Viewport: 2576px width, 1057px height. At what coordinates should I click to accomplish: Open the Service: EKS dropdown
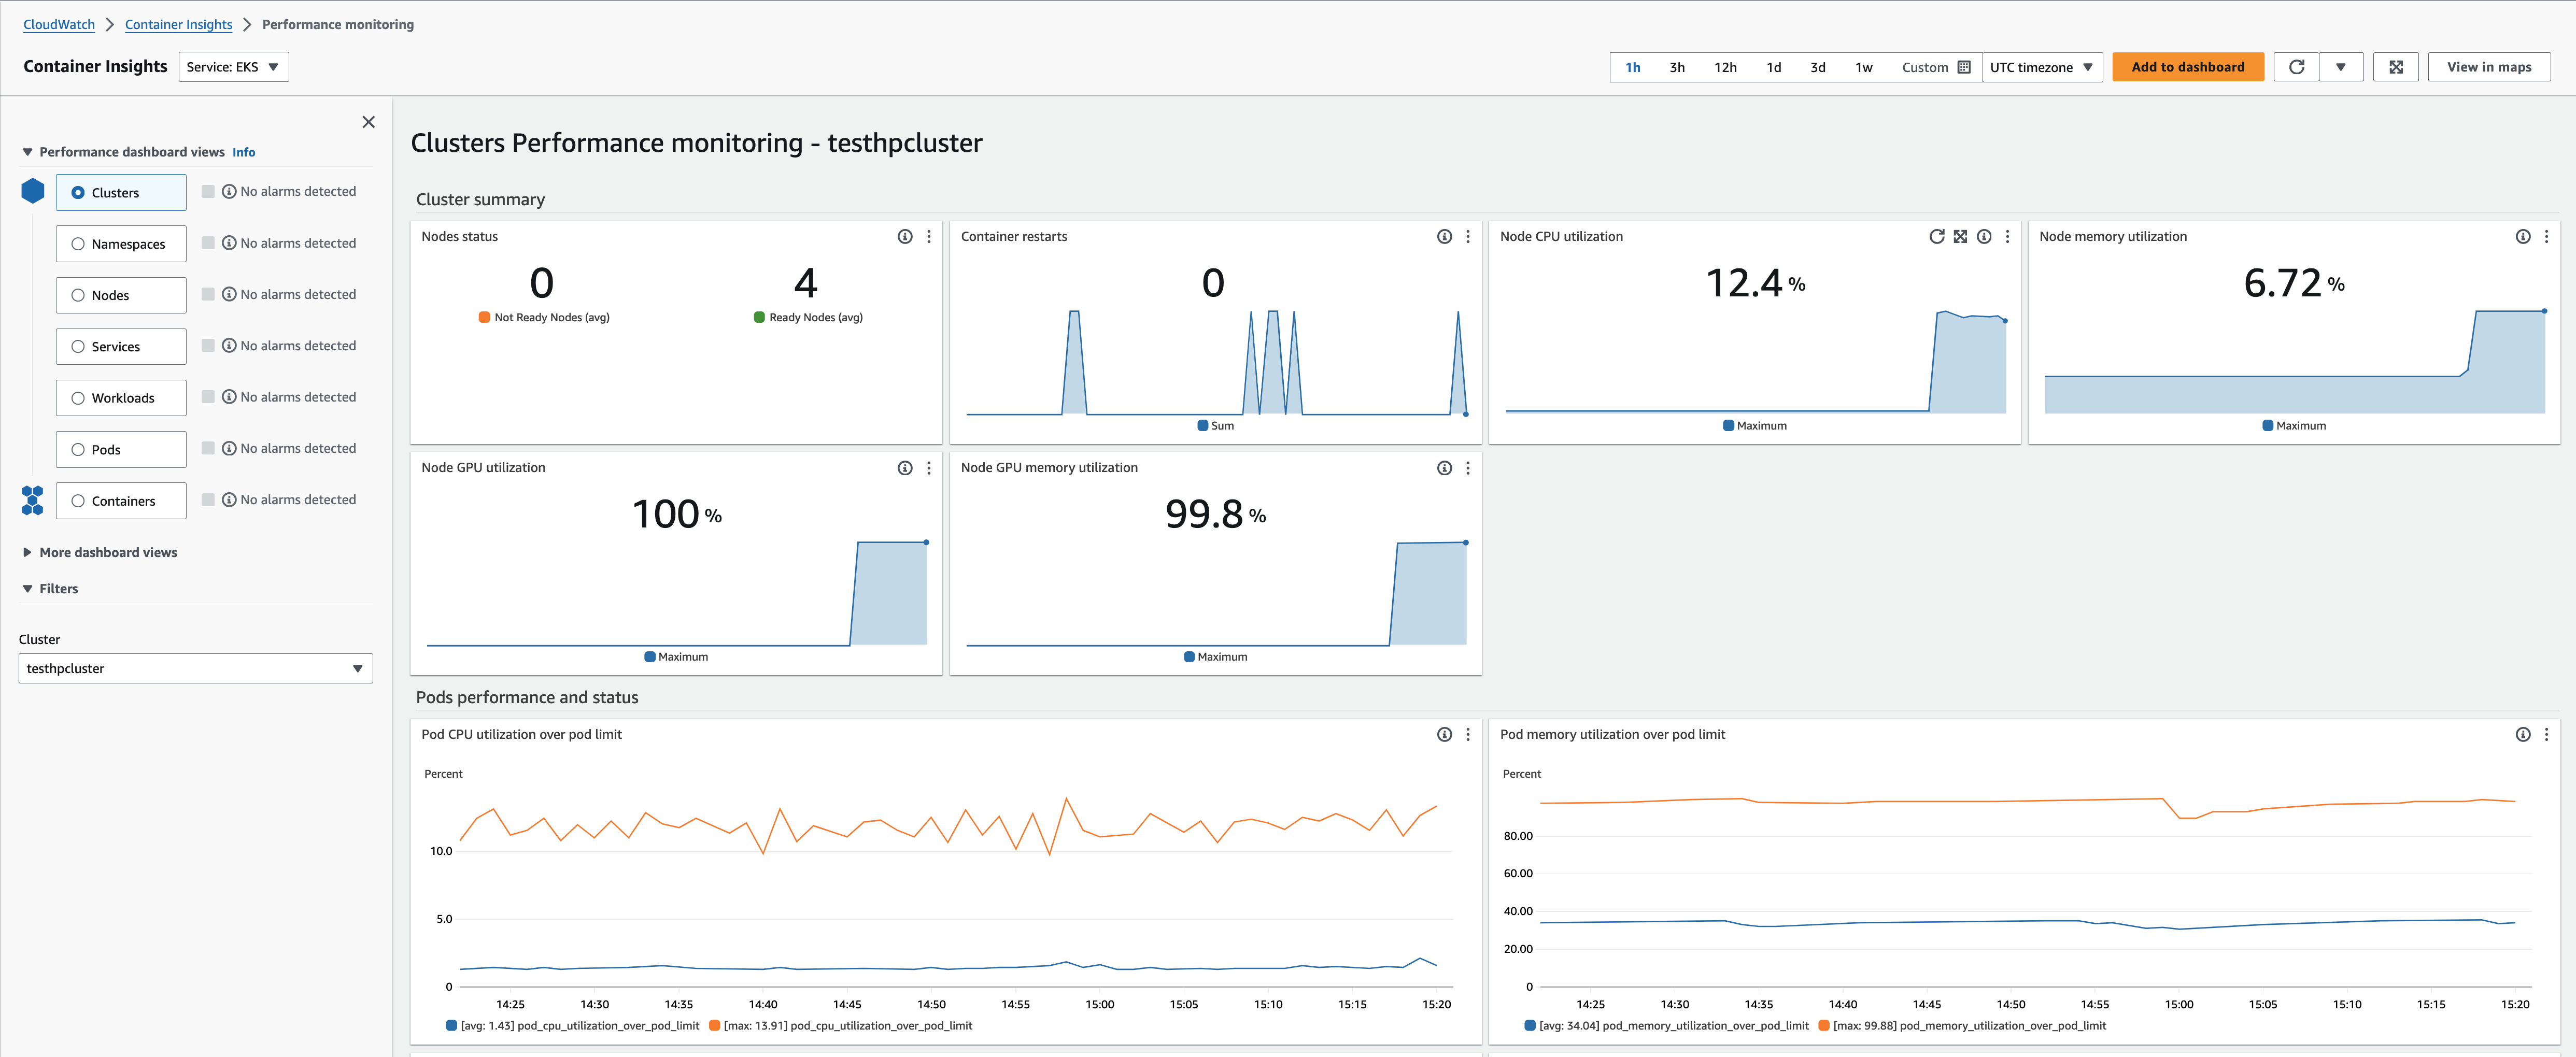(x=233, y=67)
